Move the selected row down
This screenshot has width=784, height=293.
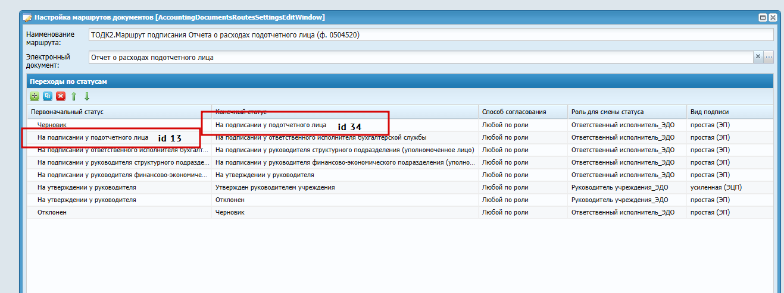tap(86, 96)
